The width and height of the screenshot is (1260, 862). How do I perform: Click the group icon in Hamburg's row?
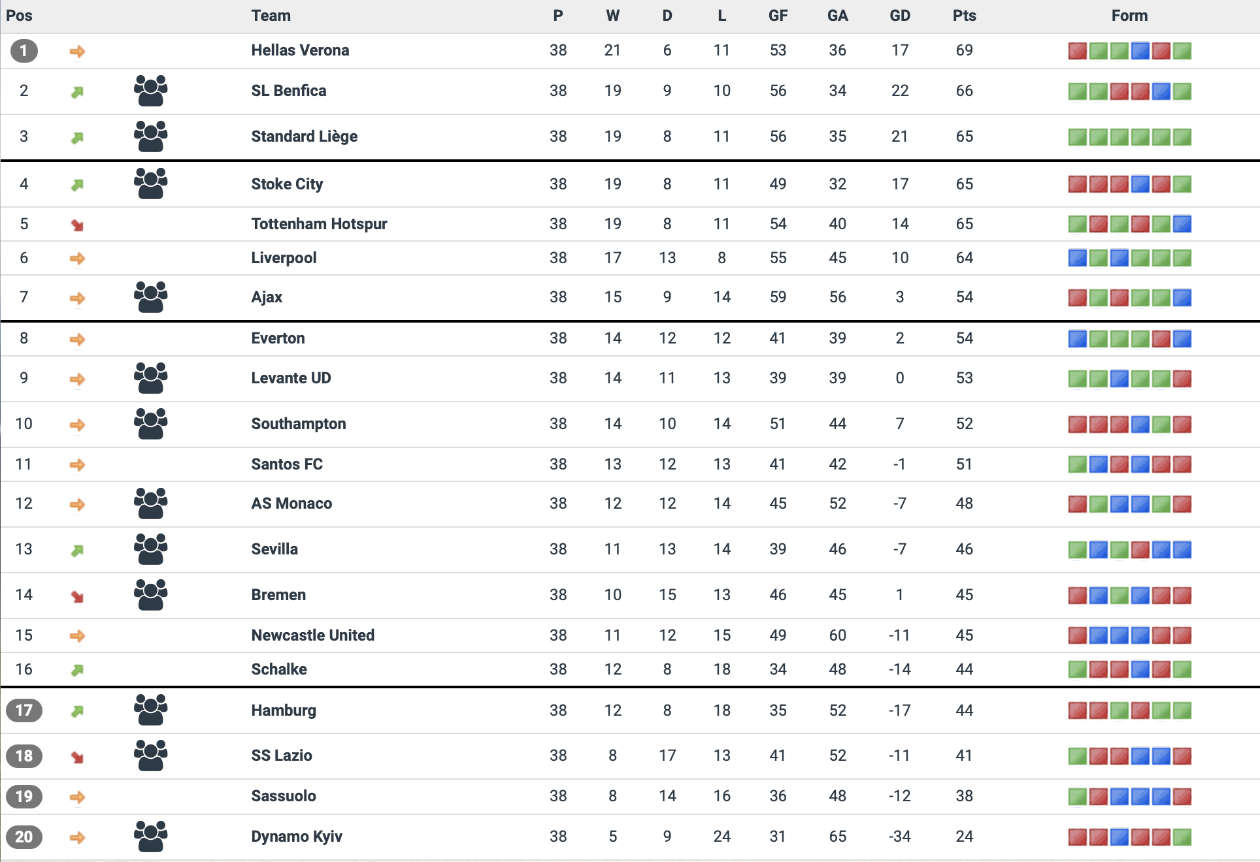pos(150,710)
